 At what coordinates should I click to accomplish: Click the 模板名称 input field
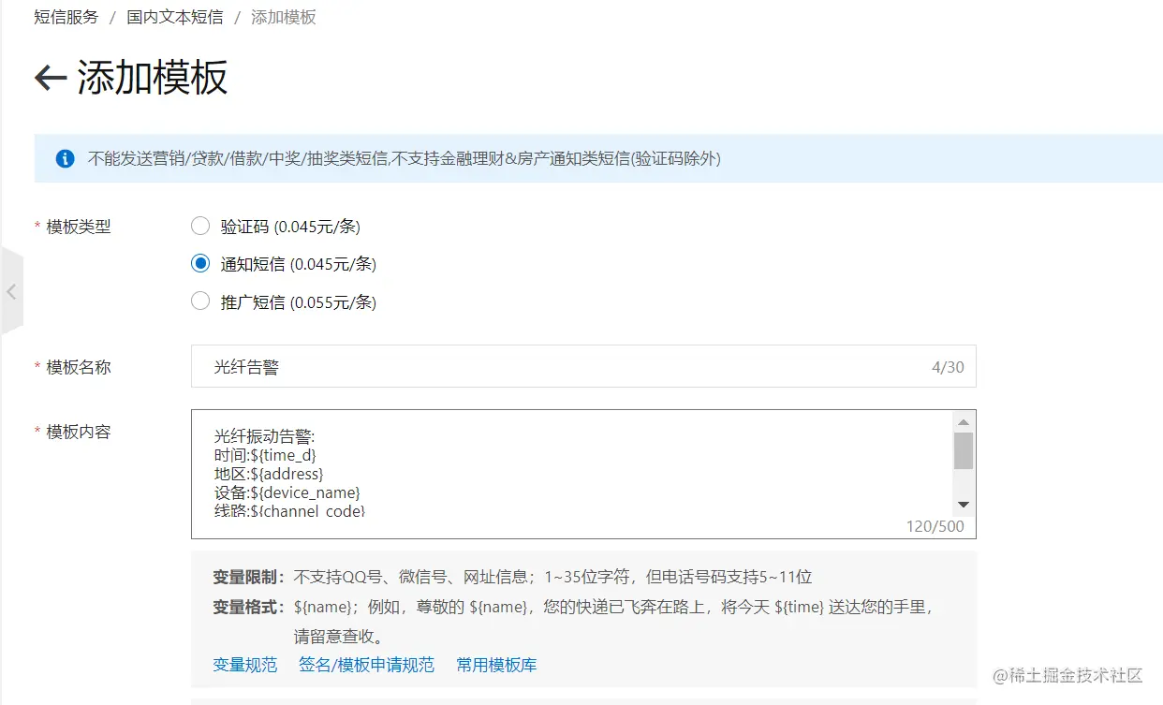[x=583, y=366]
